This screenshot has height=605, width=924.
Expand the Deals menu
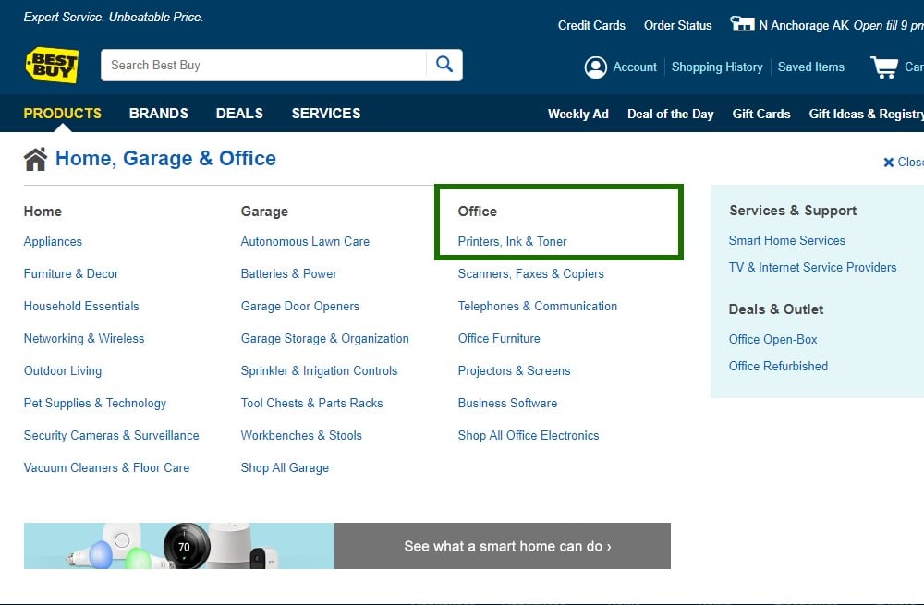pos(239,114)
